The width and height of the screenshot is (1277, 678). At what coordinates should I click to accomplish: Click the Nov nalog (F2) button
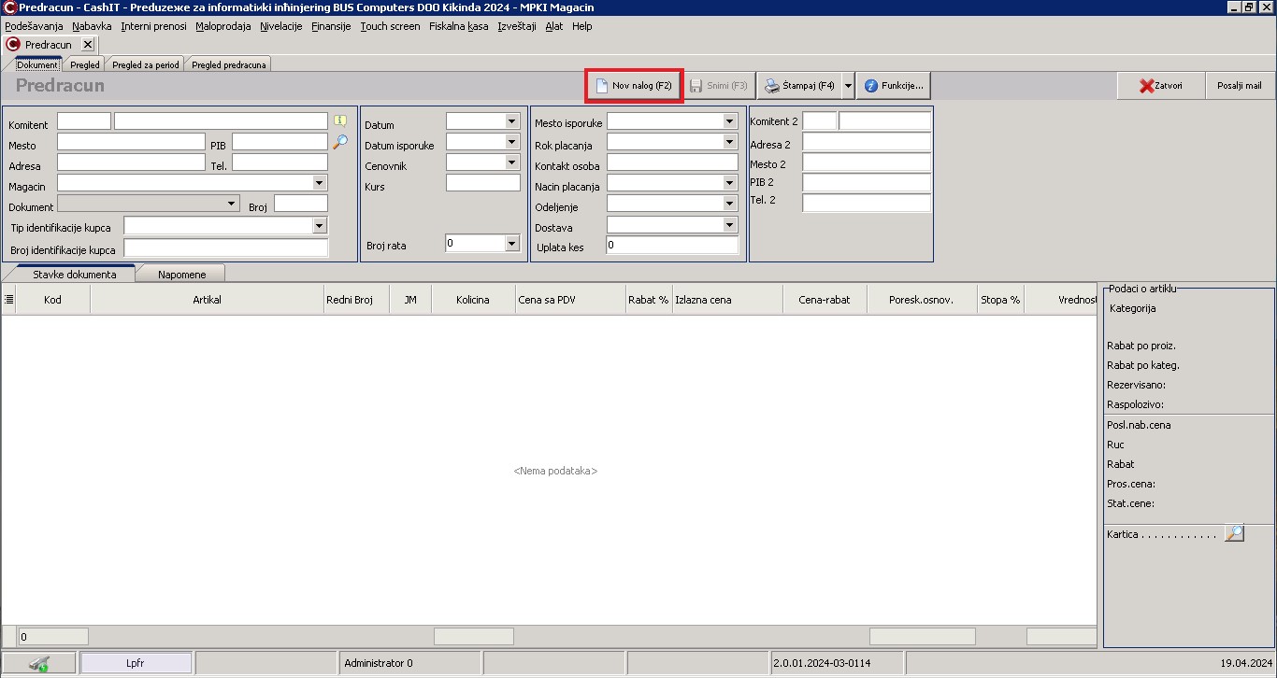tap(634, 85)
